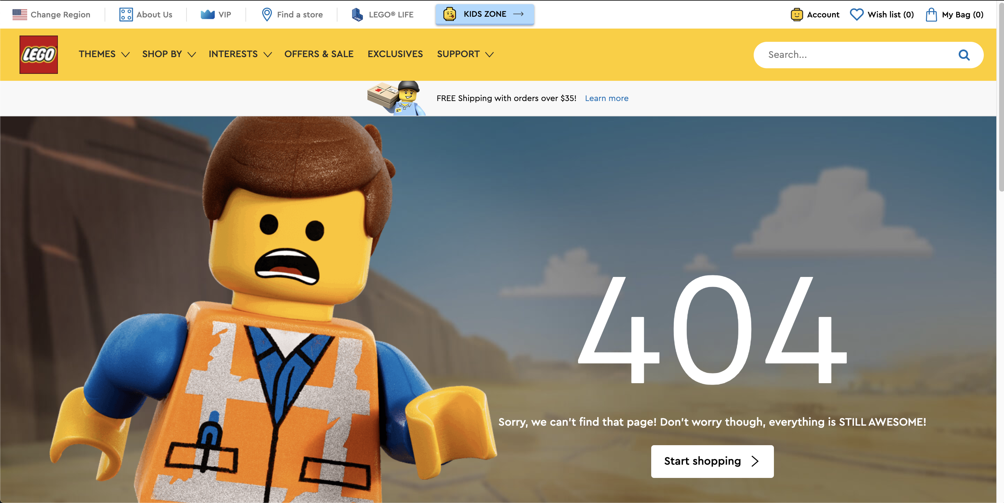Click the SUPPORT dropdown chevron
The width and height of the screenshot is (1004, 503).
click(x=489, y=54)
